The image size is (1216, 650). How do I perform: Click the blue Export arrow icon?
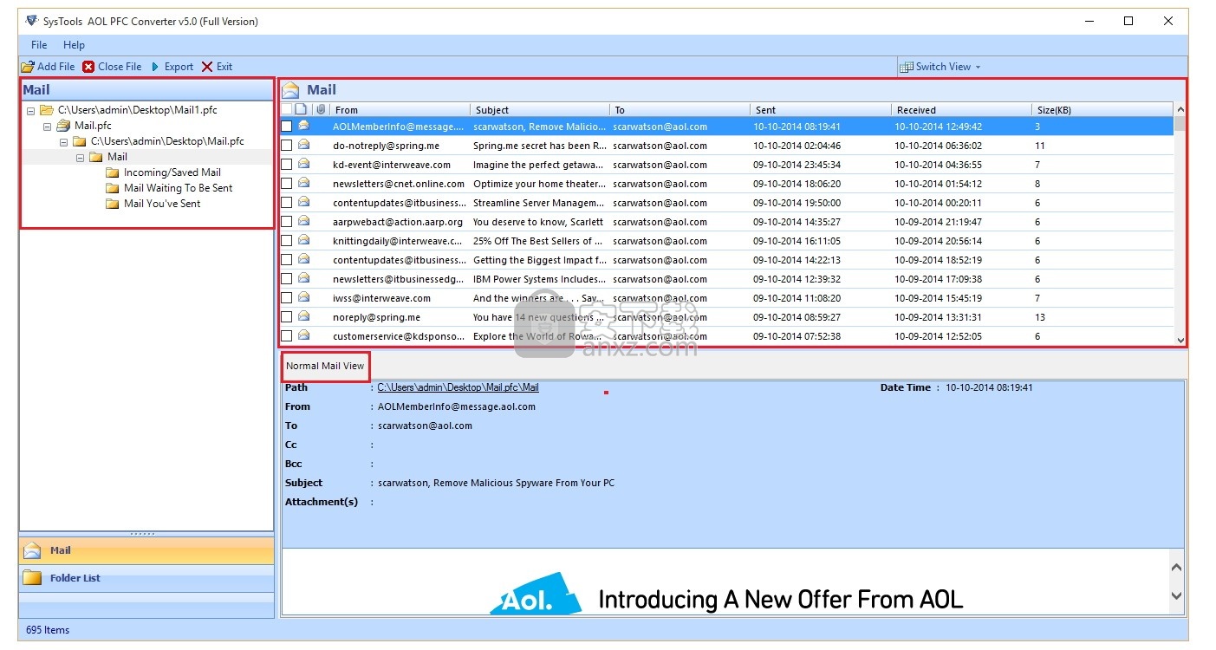pyautogui.click(x=155, y=67)
